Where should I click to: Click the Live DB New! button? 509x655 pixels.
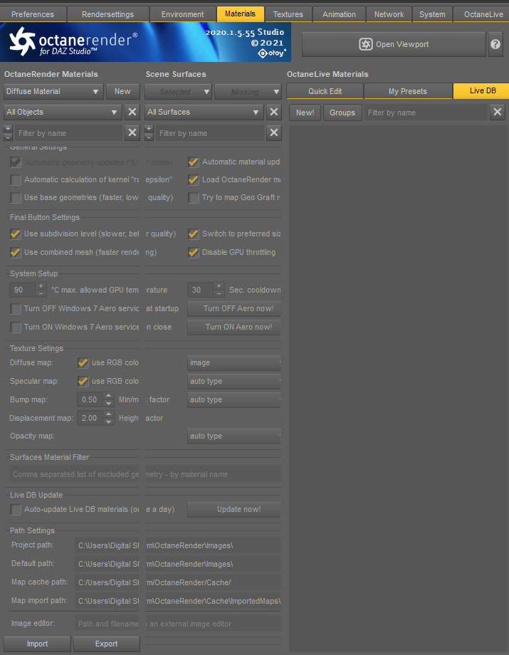coord(305,112)
